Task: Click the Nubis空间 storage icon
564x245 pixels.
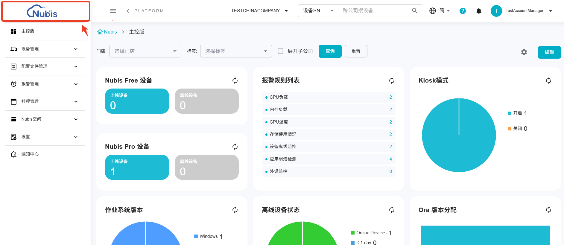Action: pyautogui.click(x=14, y=119)
